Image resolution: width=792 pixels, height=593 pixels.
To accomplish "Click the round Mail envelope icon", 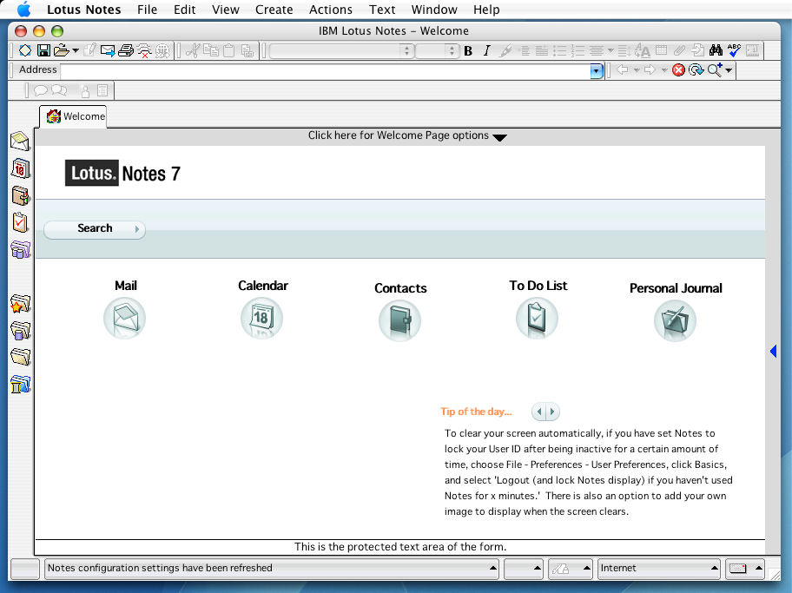I will tap(125, 319).
